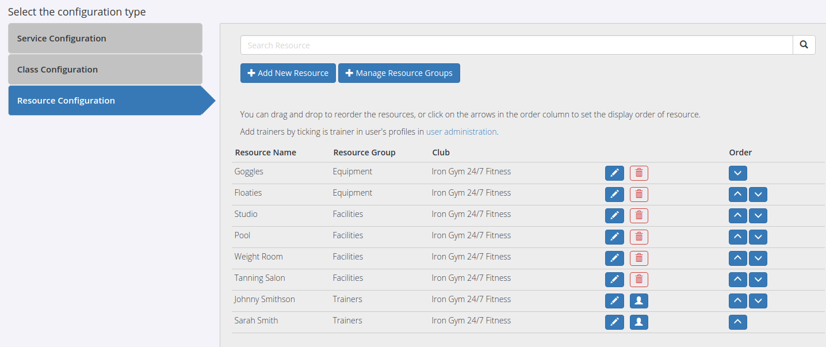Open Manage Resource Groups
The width and height of the screenshot is (826, 347).
(x=399, y=73)
